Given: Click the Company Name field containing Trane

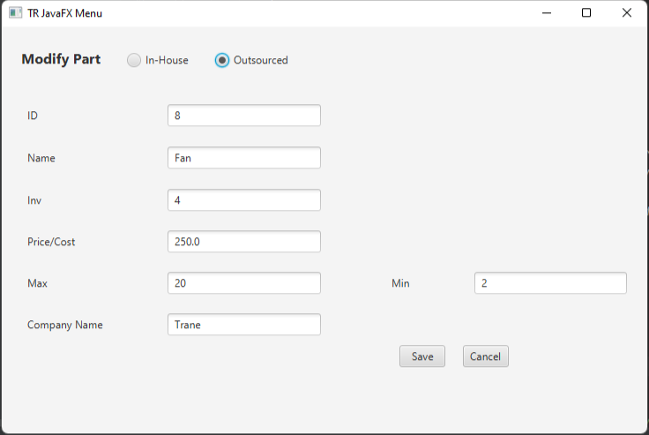Looking at the screenshot, I should pyautogui.click(x=244, y=325).
